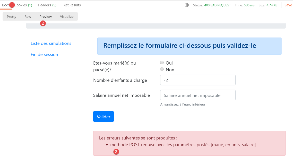The image size is (293, 158).
Task: Focus the Salaire annuel net imposable field
Action: click(x=198, y=95)
